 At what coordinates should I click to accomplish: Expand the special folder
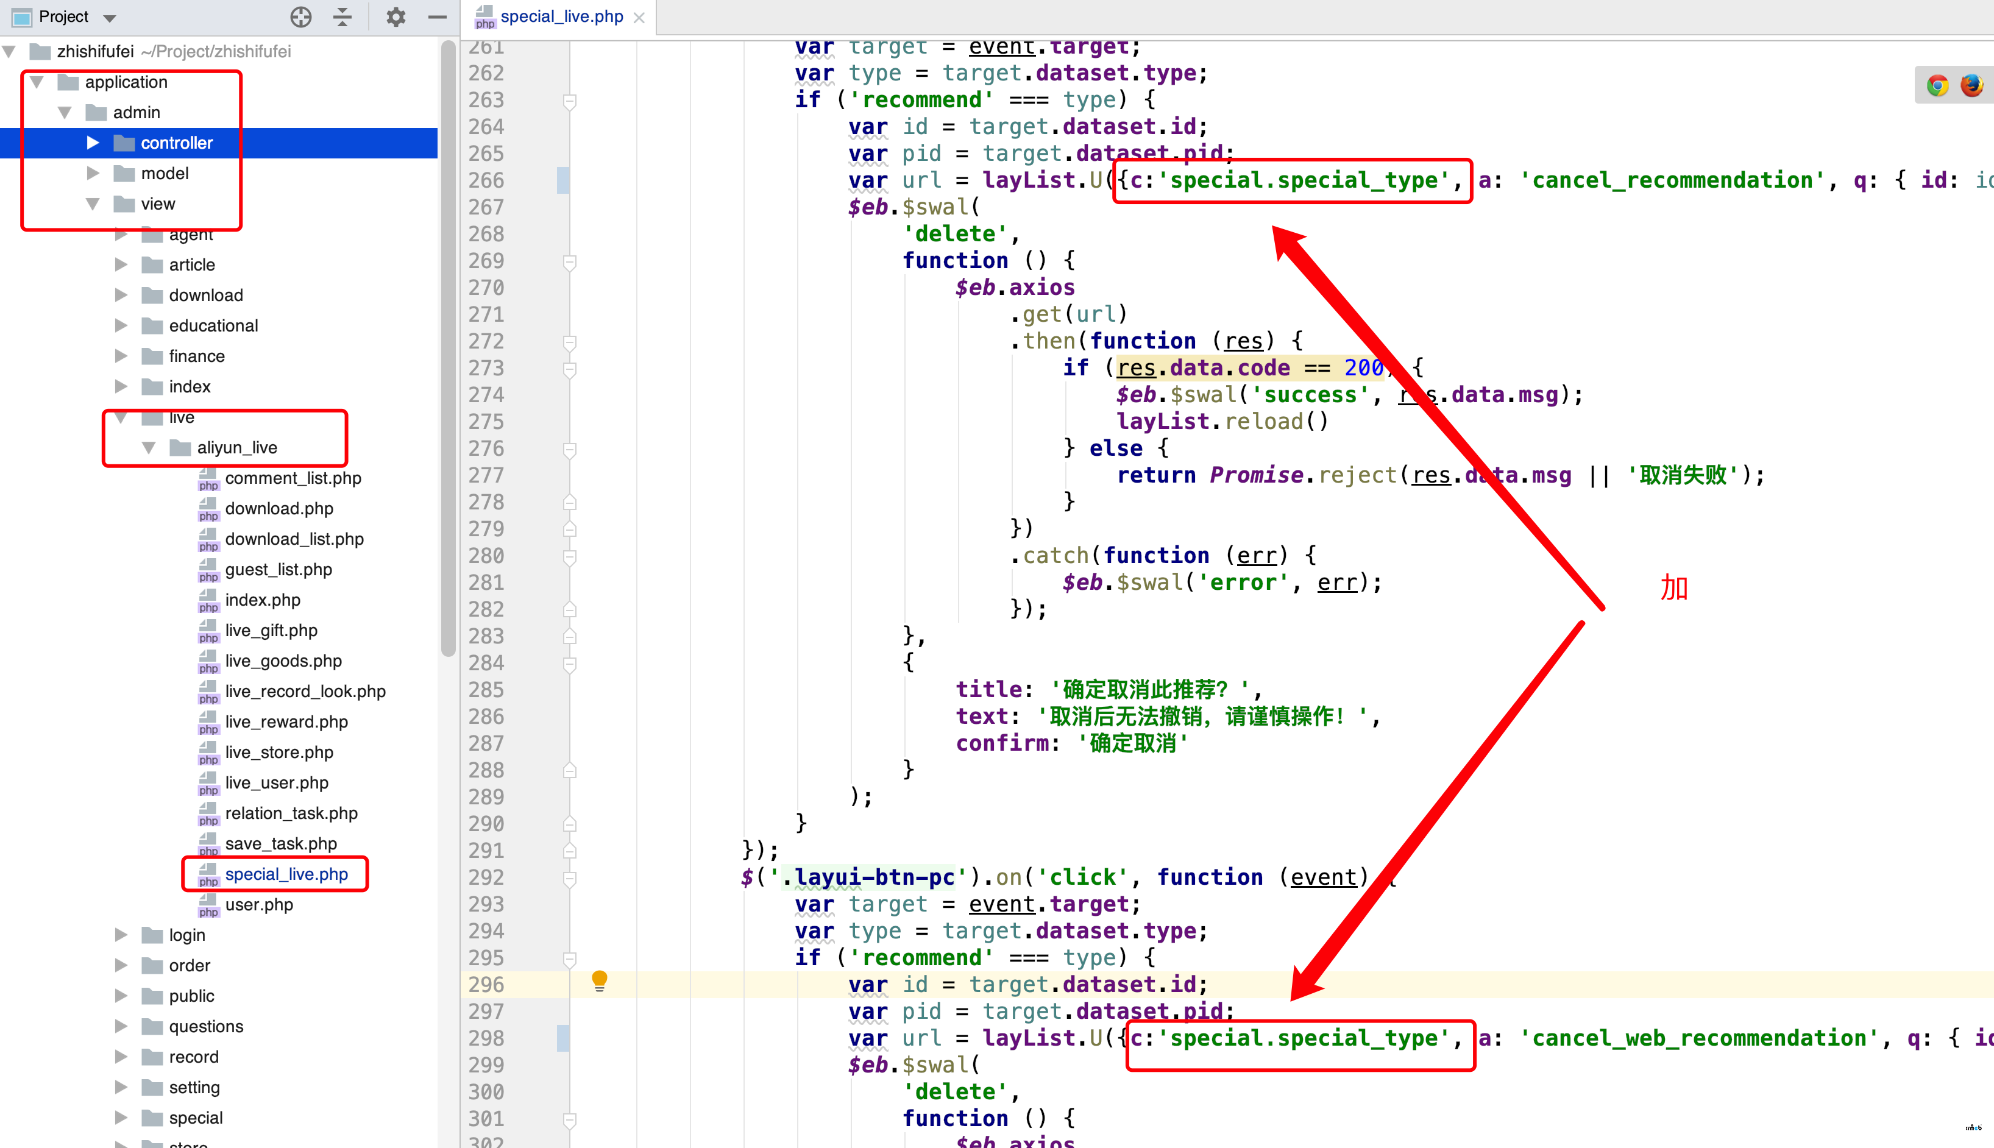(x=121, y=1119)
